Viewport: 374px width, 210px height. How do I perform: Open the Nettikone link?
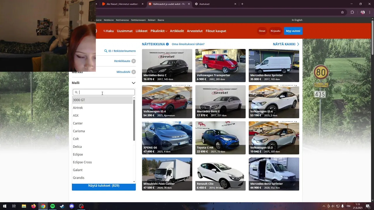[x=109, y=20]
